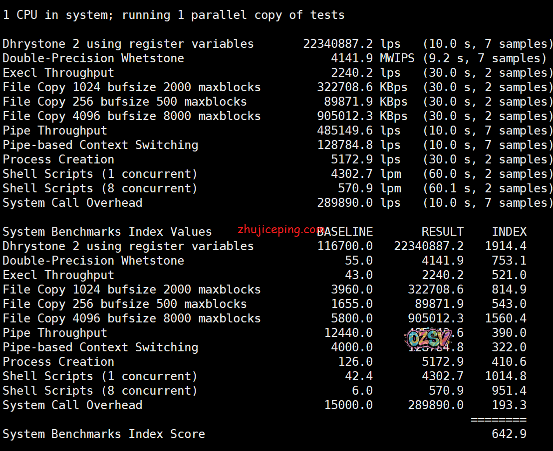Click the System Benchmarks Index Score value 642.9
The image size is (553, 451).
point(509,434)
